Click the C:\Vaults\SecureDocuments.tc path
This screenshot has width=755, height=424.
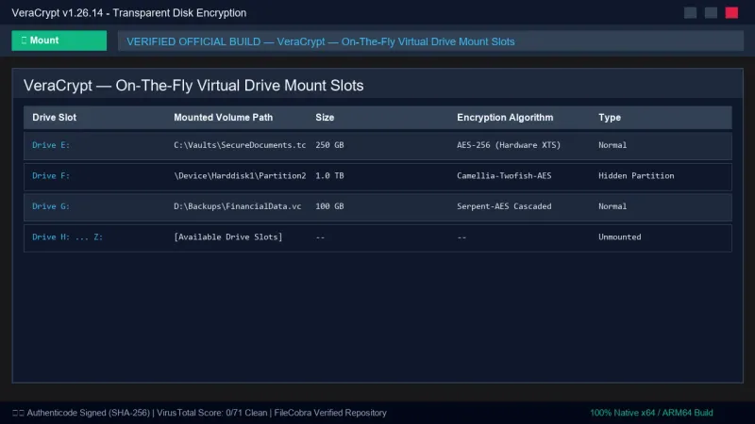coord(240,145)
